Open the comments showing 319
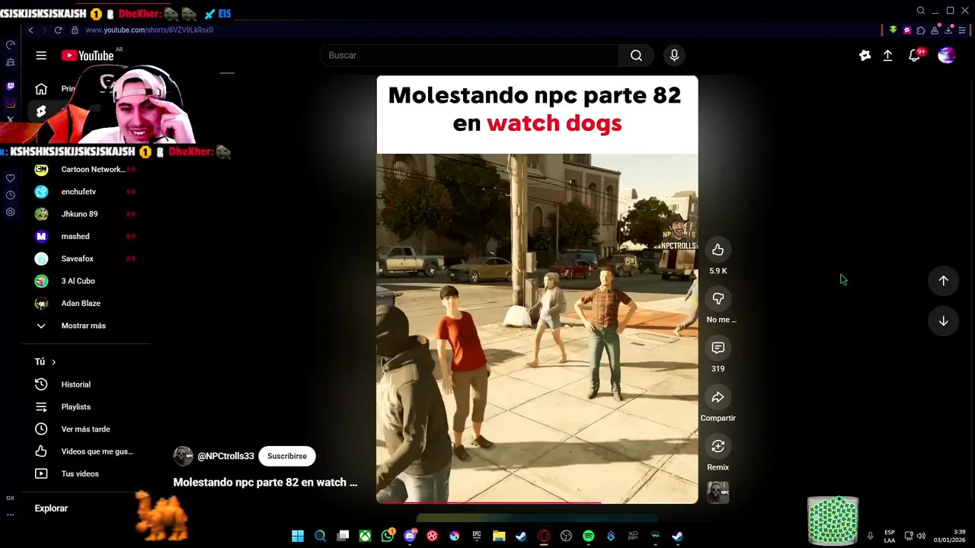 point(718,348)
